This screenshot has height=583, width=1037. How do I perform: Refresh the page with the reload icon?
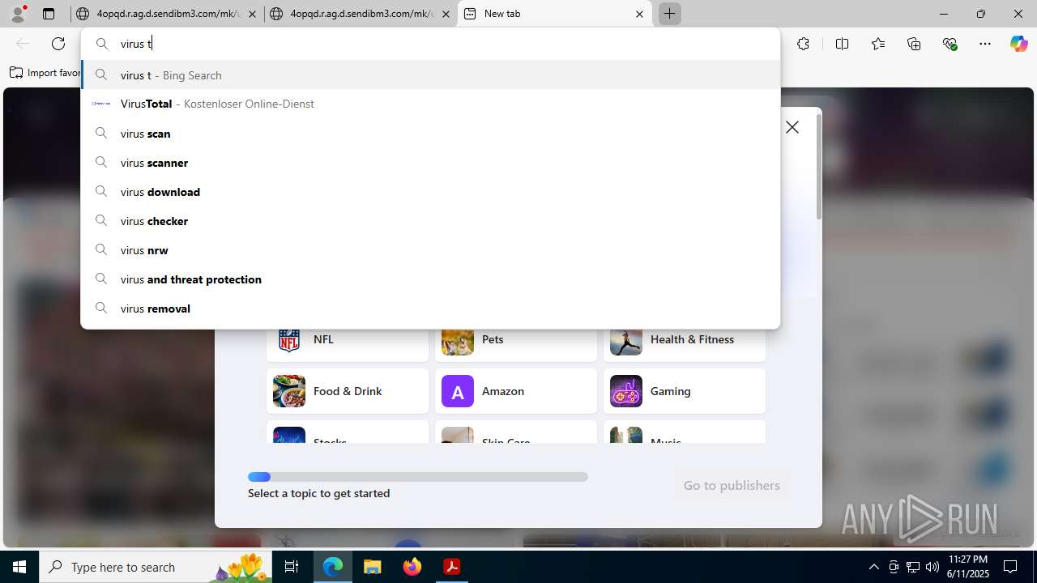58,44
